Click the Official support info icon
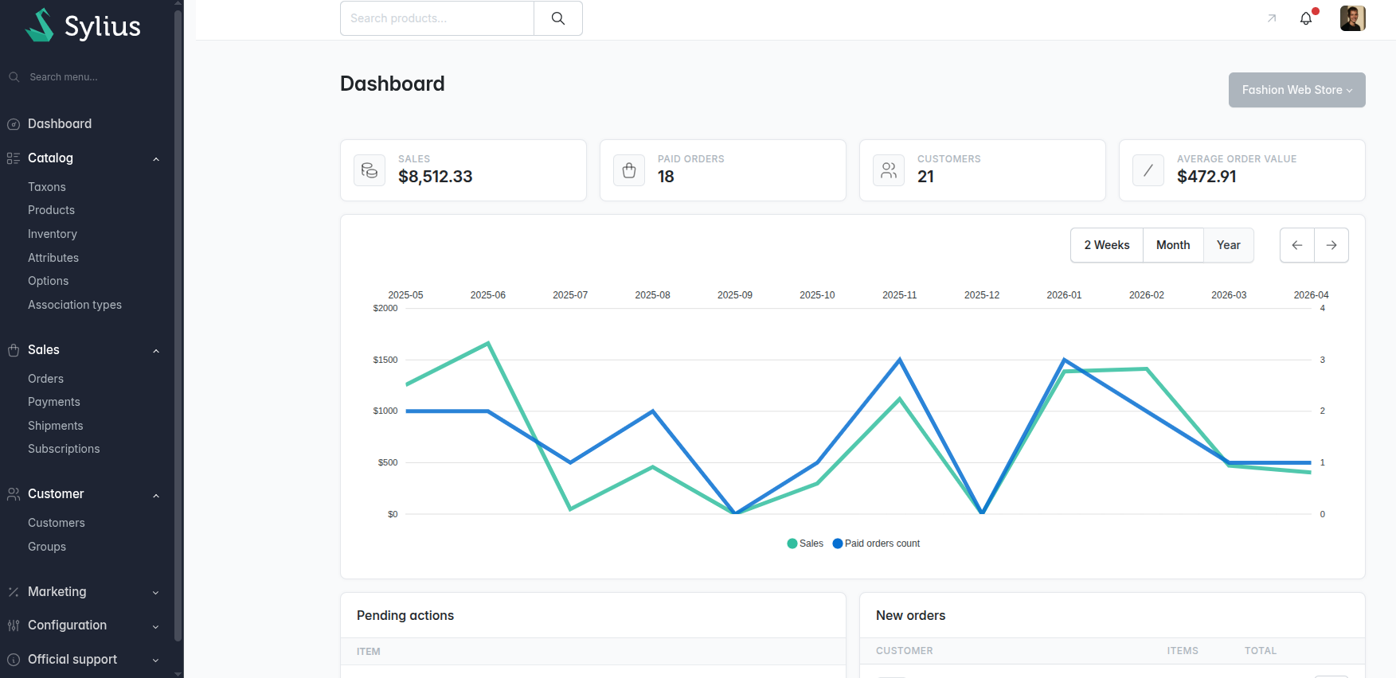Viewport: 1396px width, 678px height. (14, 660)
